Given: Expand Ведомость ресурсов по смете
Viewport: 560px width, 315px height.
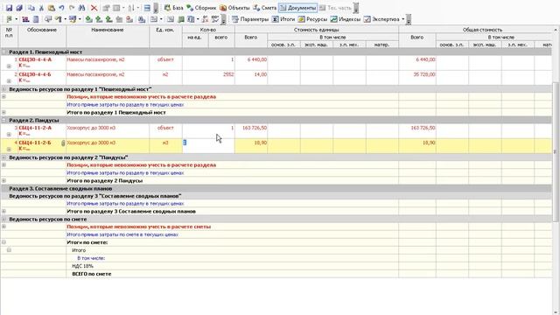Looking at the screenshot, I should point(3,219).
